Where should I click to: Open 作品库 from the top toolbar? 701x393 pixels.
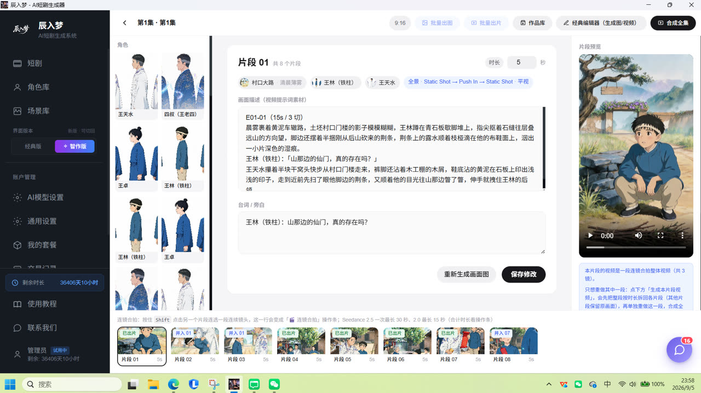point(532,23)
